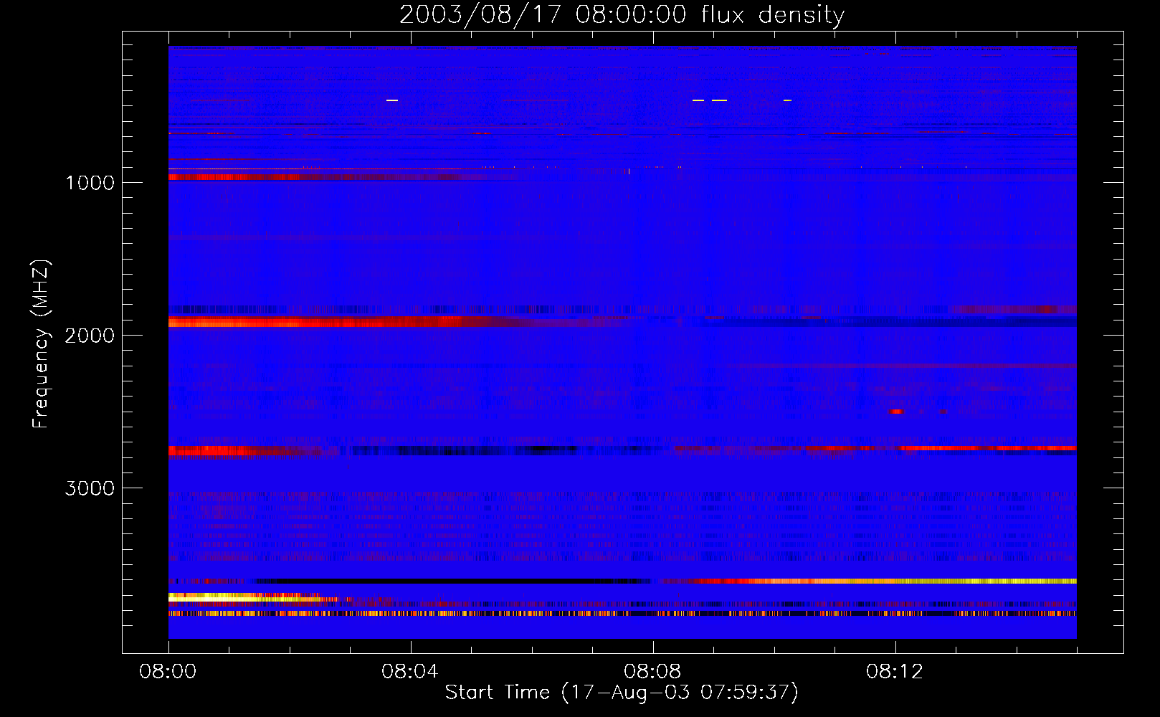The image size is (1160, 717).
Task: Click the 'Frequency (MHZ)' axis label
Action: [42, 344]
